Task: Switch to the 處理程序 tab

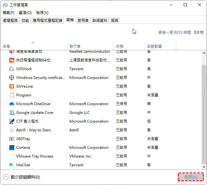Action: (10, 21)
